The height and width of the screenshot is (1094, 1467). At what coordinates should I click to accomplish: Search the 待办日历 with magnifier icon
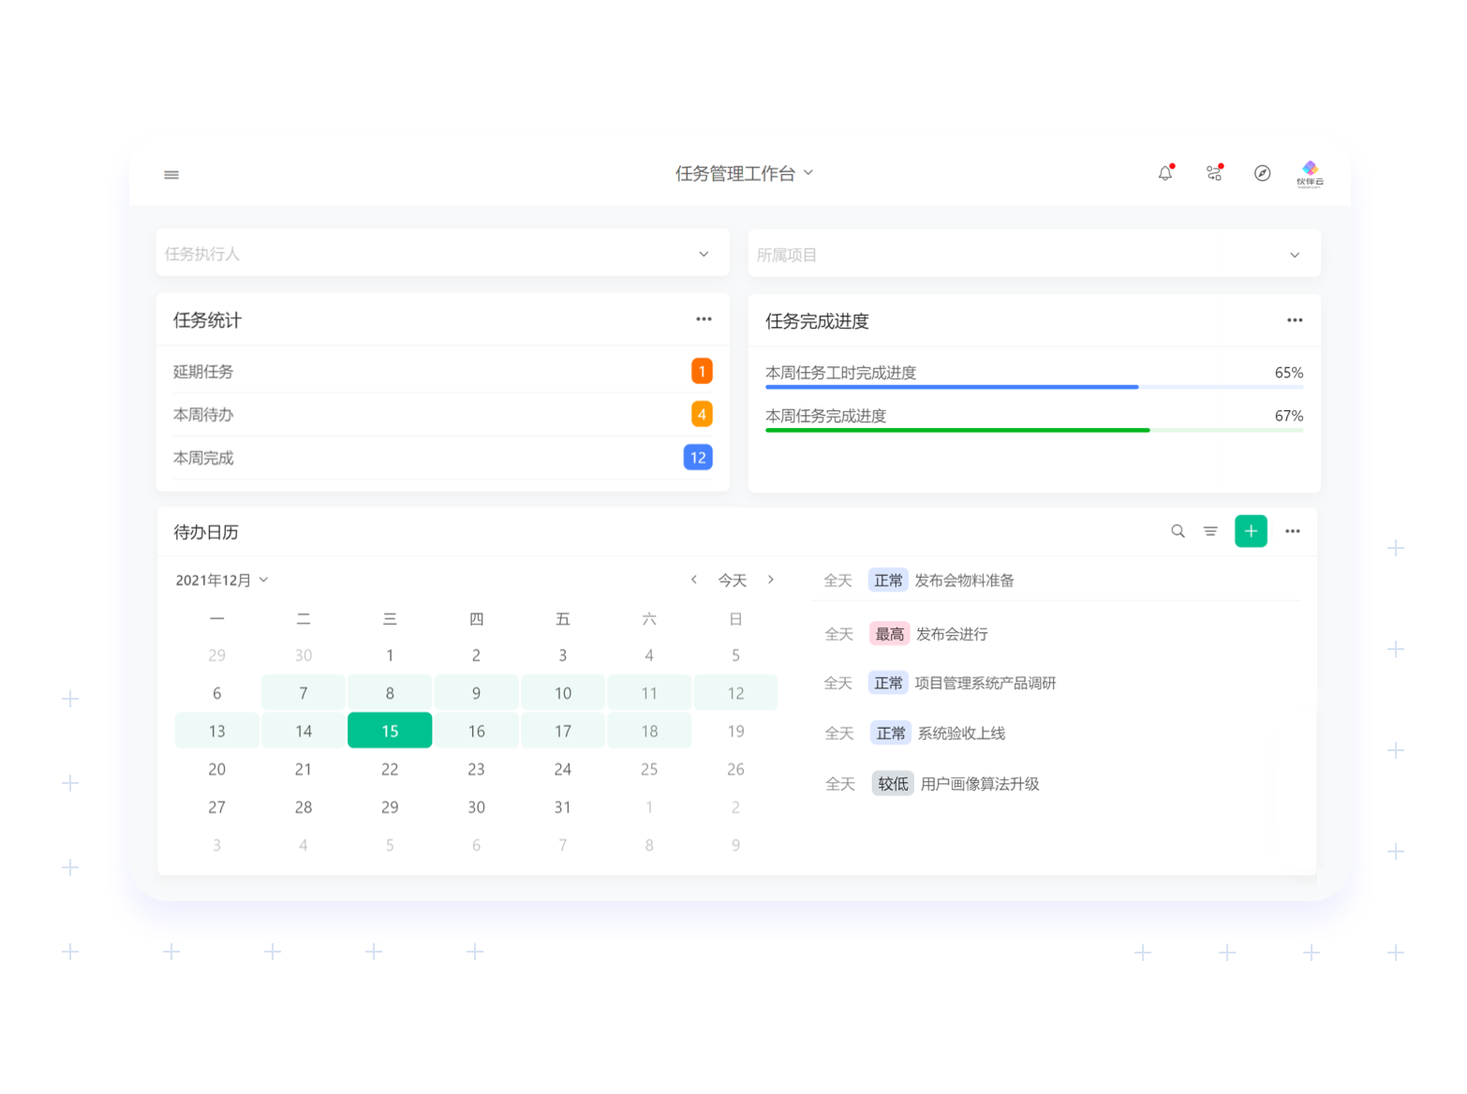pos(1178,531)
